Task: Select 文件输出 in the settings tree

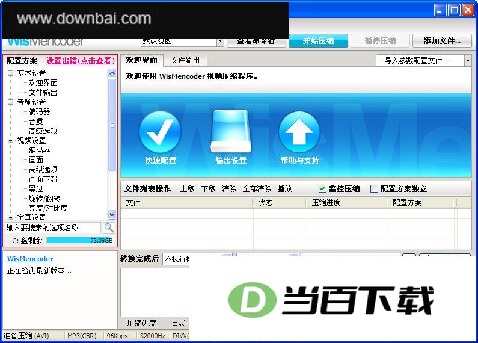Action: (43, 93)
